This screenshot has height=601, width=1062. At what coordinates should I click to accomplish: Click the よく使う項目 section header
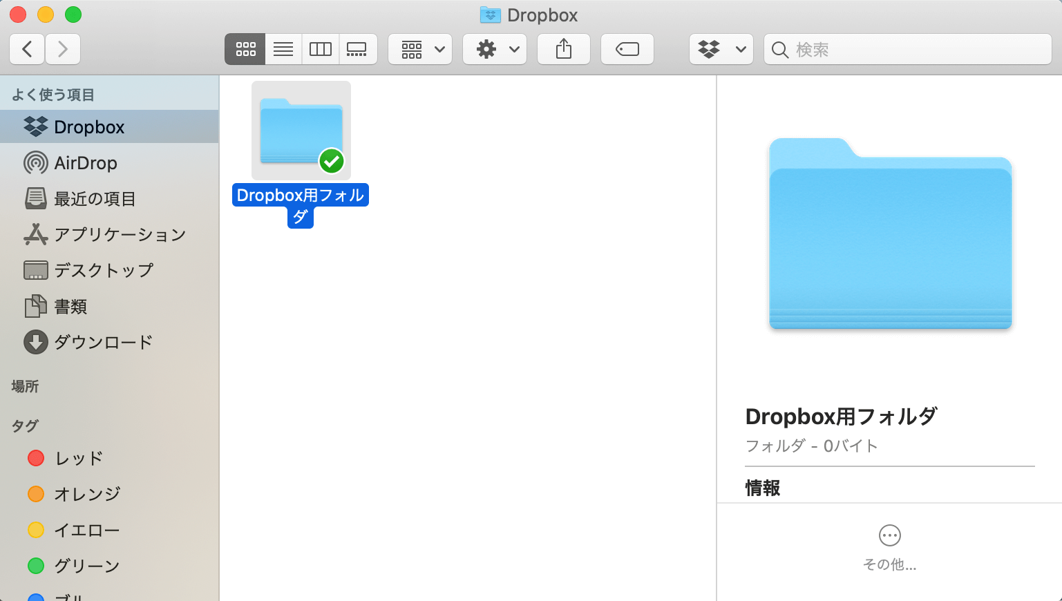click(53, 95)
